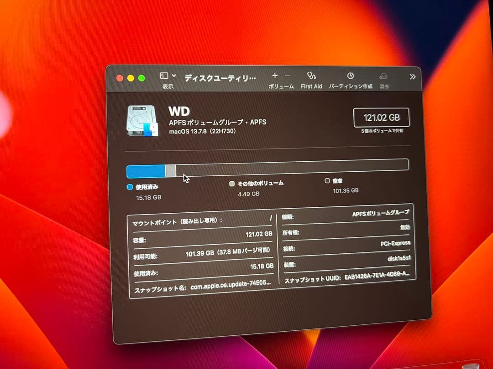Click the 121.02 GB capacity box

click(x=381, y=118)
